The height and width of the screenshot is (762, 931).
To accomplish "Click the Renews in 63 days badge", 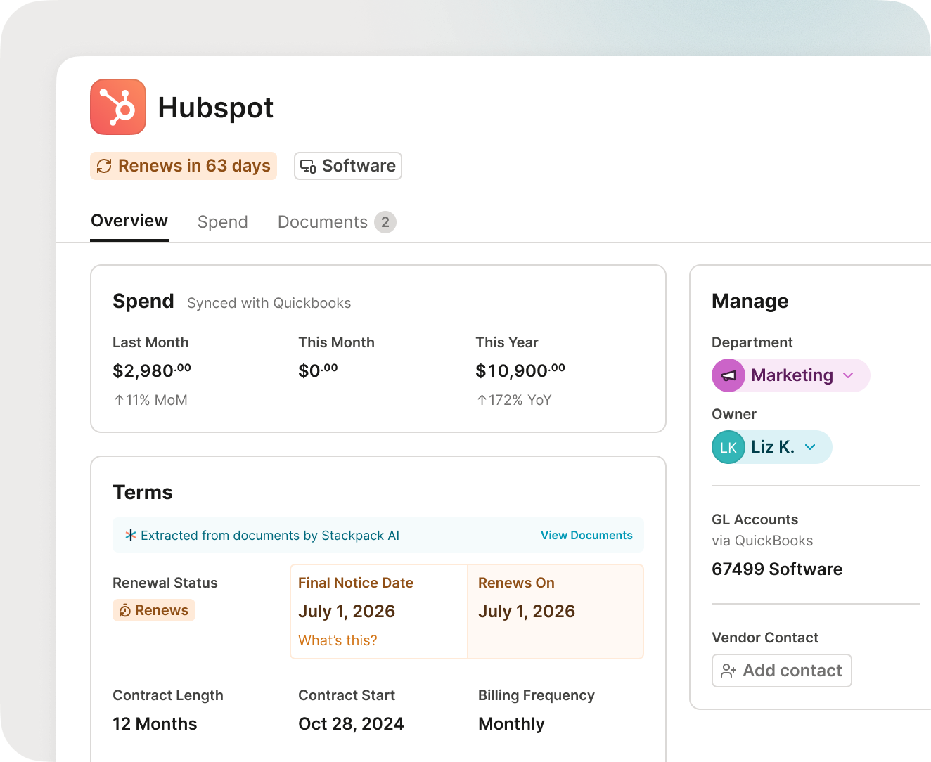I will point(184,166).
